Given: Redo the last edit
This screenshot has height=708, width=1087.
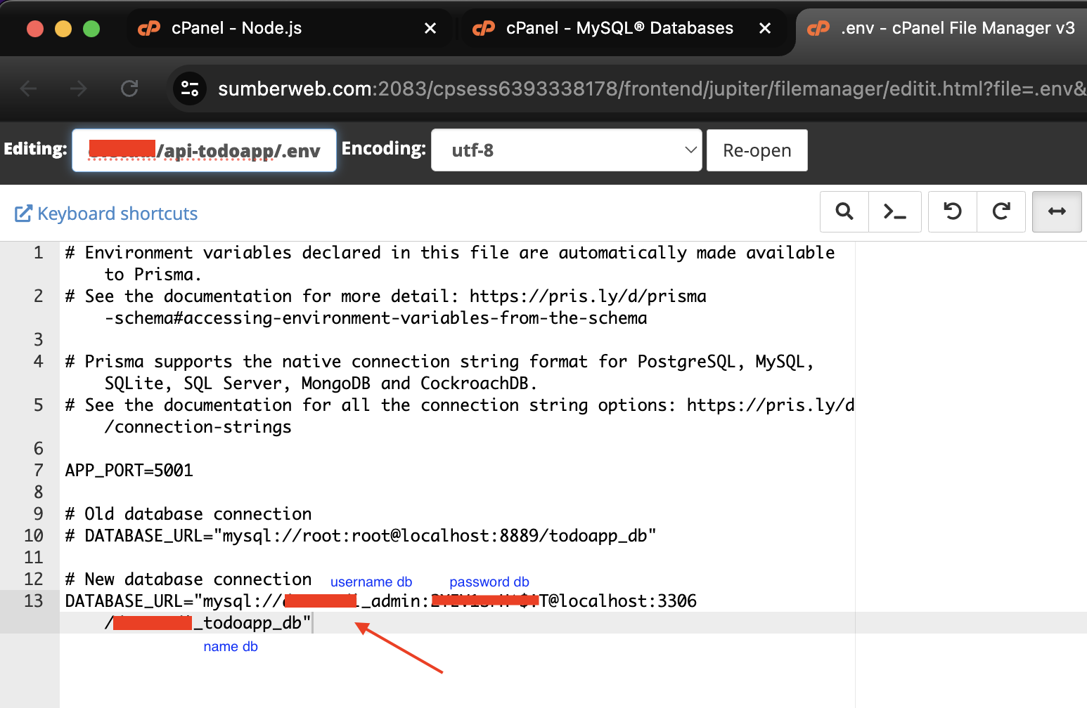Looking at the screenshot, I should [x=1001, y=211].
